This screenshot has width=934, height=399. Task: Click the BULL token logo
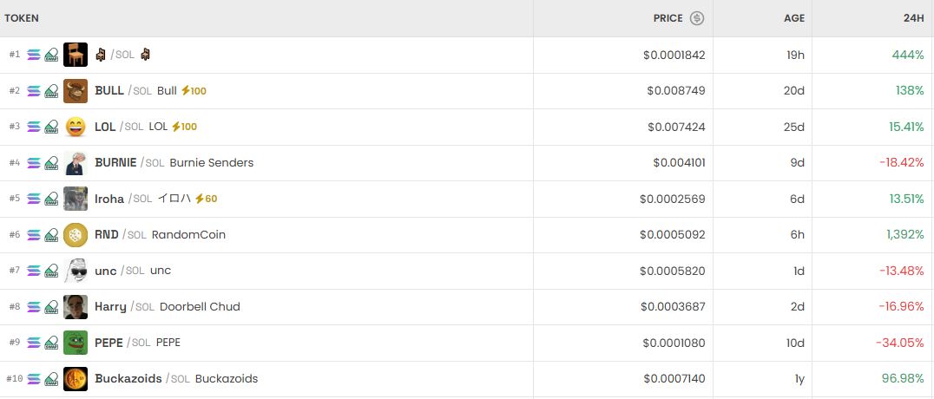point(76,90)
